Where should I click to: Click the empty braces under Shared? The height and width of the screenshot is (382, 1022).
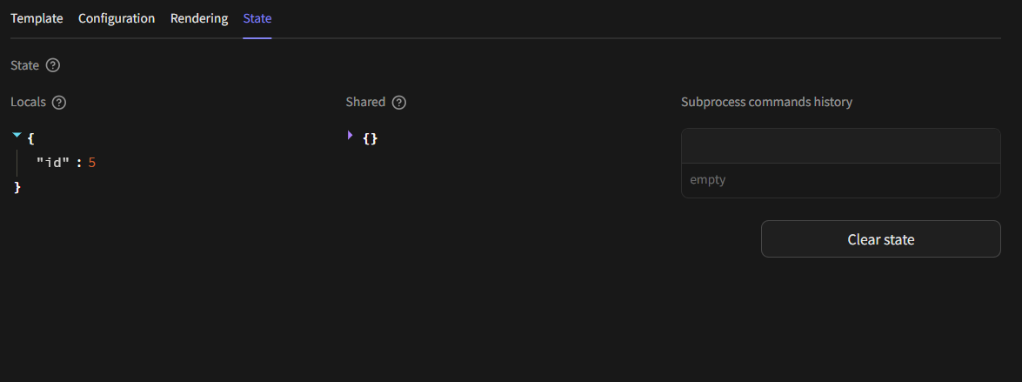point(371,138)
